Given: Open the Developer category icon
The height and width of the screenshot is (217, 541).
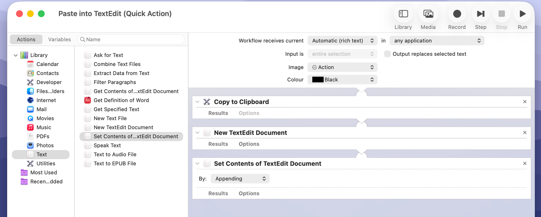Looking at the screenshot, I should click(x=30, y=82).
